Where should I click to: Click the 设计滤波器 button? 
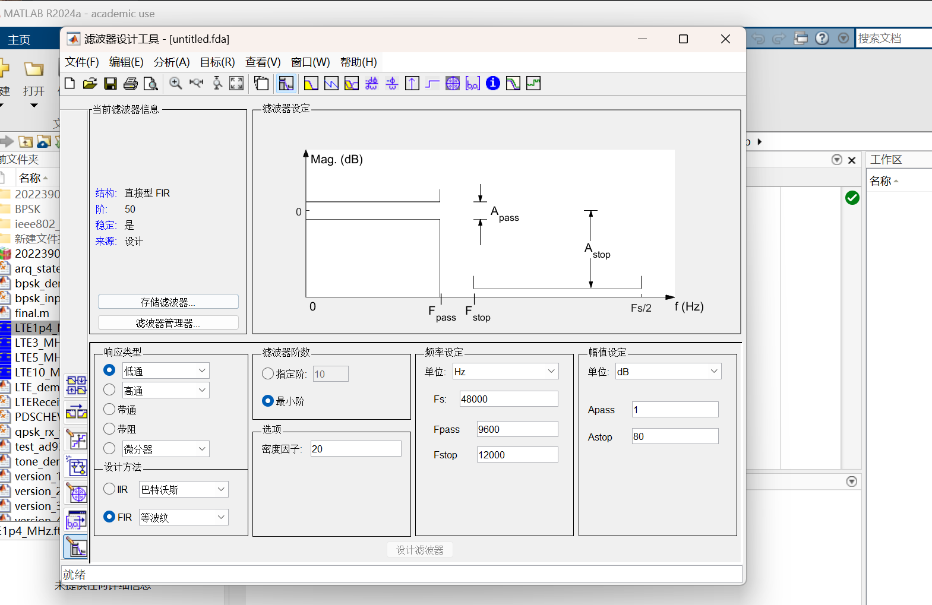[420, 550]
